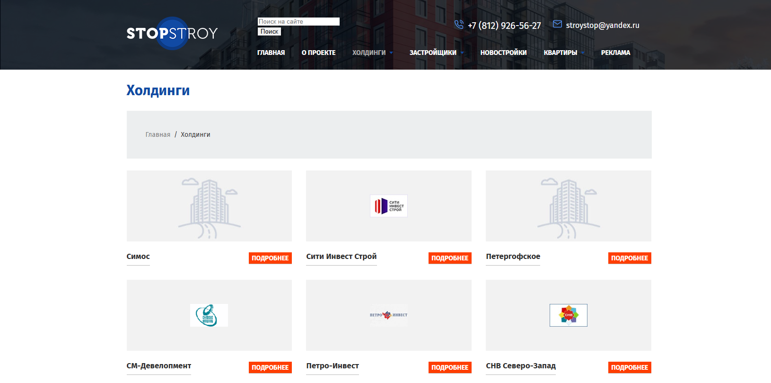Click the mail envelope icon in the header
The image size is (771, 383).
coord(557,24)
